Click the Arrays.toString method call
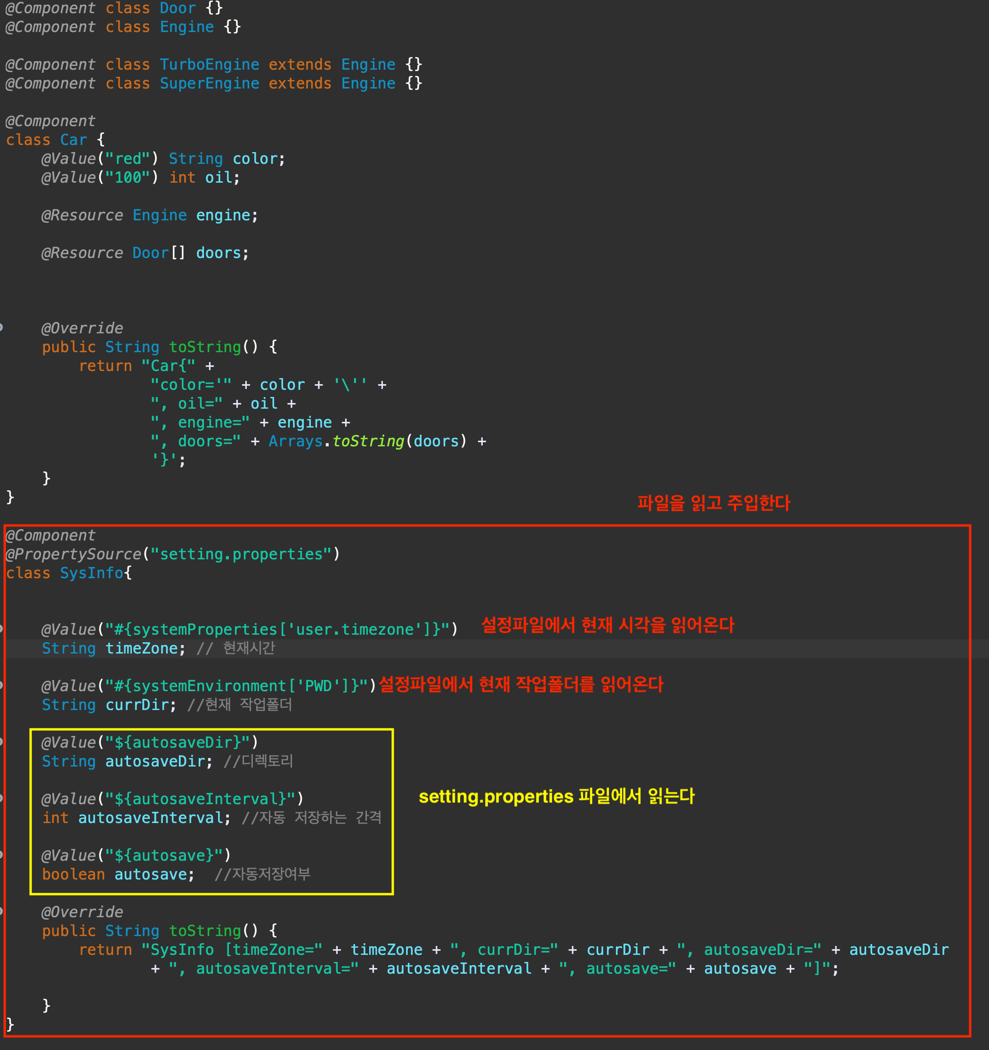Image resolution: width=989 pixels, height=1050 pixels. 368,441
